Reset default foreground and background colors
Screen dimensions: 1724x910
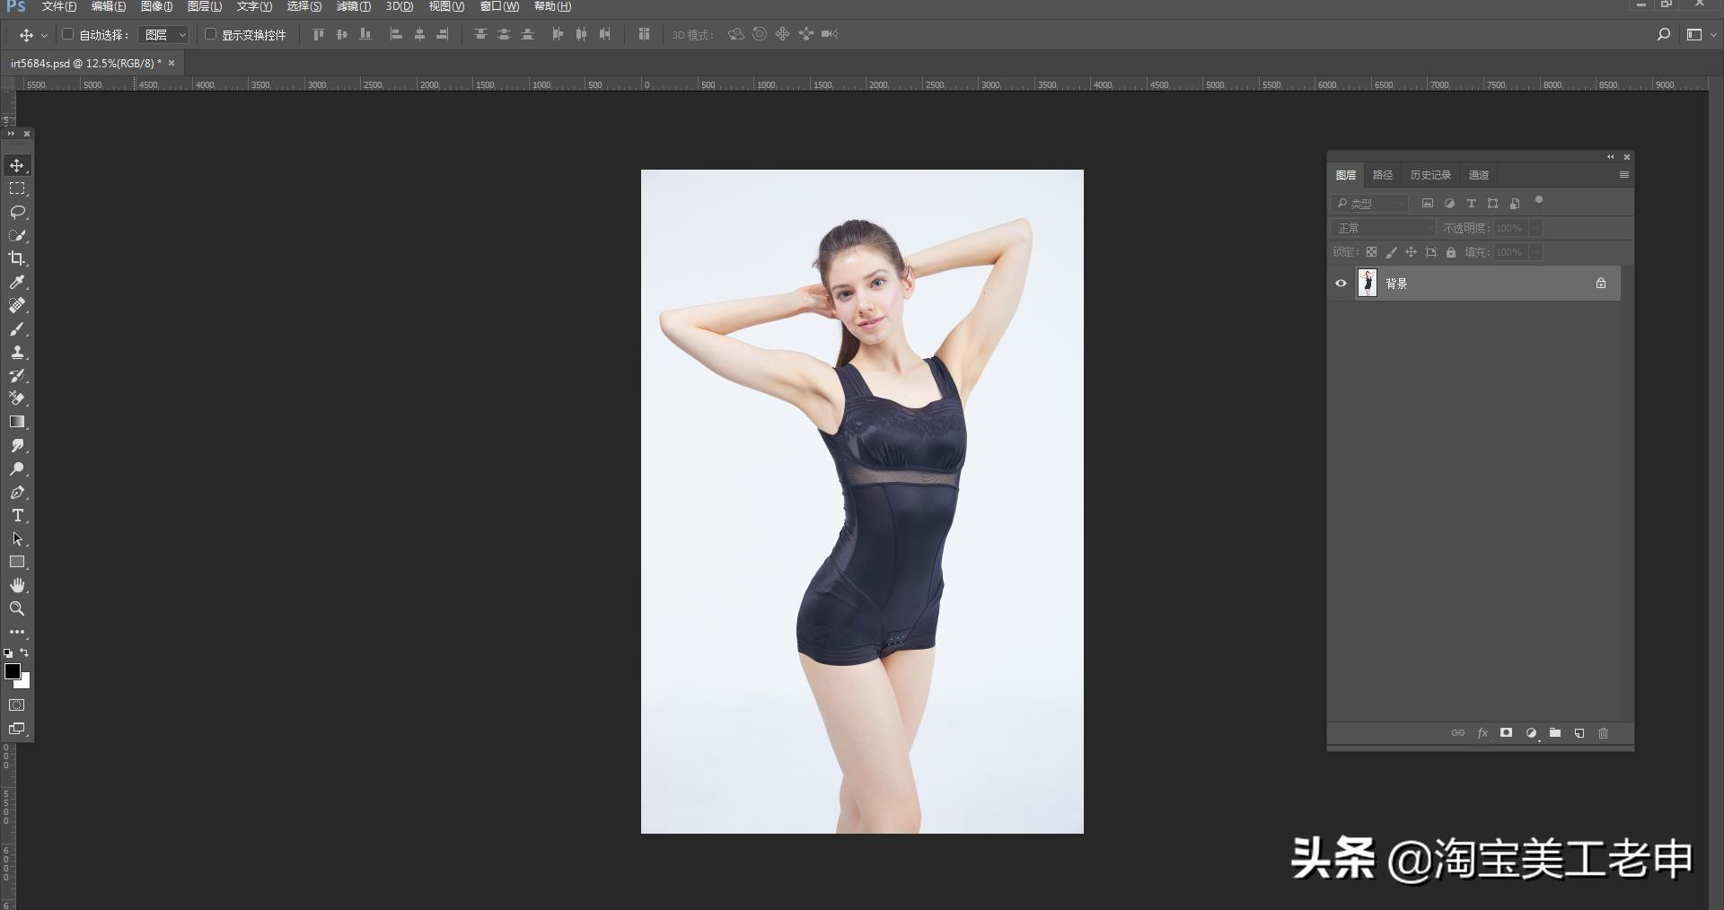click(x=8, y=653)
